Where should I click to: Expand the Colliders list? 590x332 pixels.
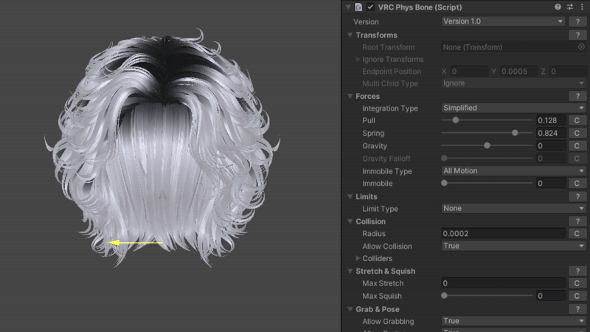click(x=358, y=259)
